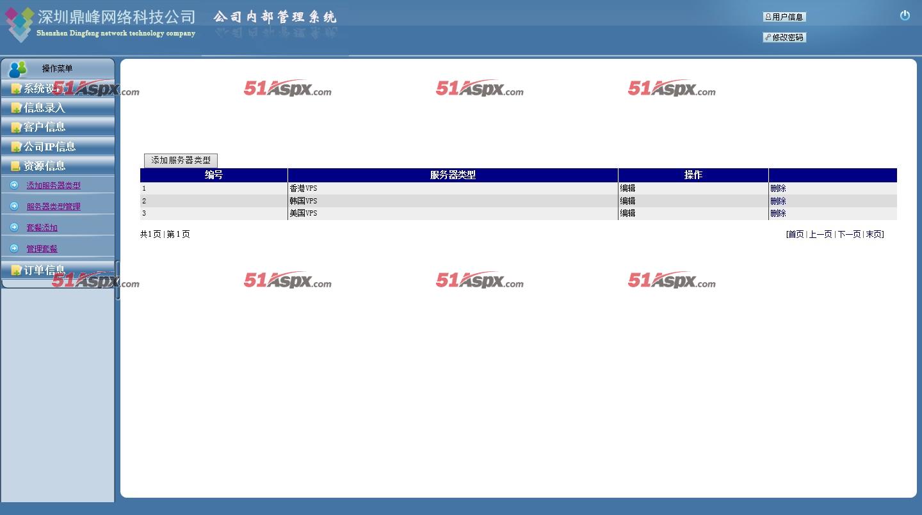This screenshot has width=922, height=515.
Task: Click arrow icon beside 服务器类型管理 link
Action: [x=14, y=206]
